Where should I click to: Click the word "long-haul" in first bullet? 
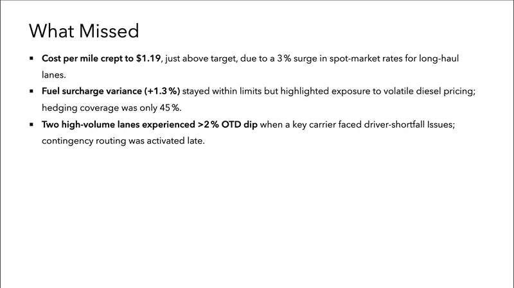click(436, 58)
